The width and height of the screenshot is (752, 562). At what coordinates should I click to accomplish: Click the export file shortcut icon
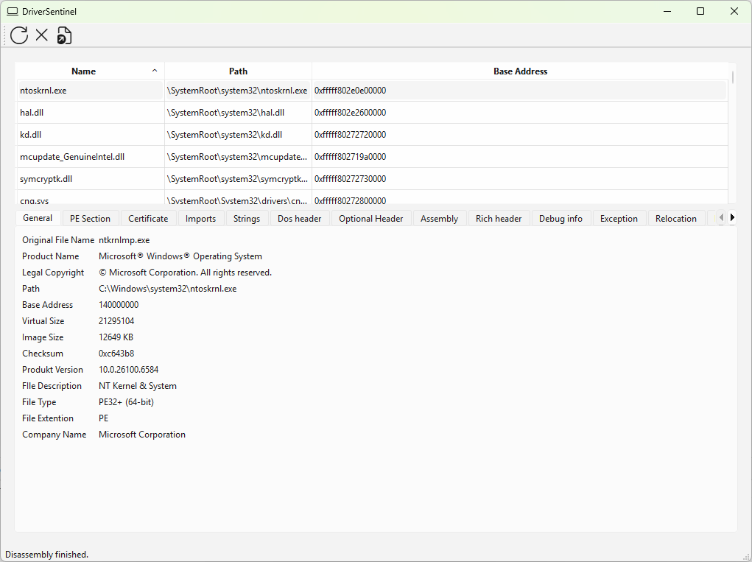click(x=64, y=35)
